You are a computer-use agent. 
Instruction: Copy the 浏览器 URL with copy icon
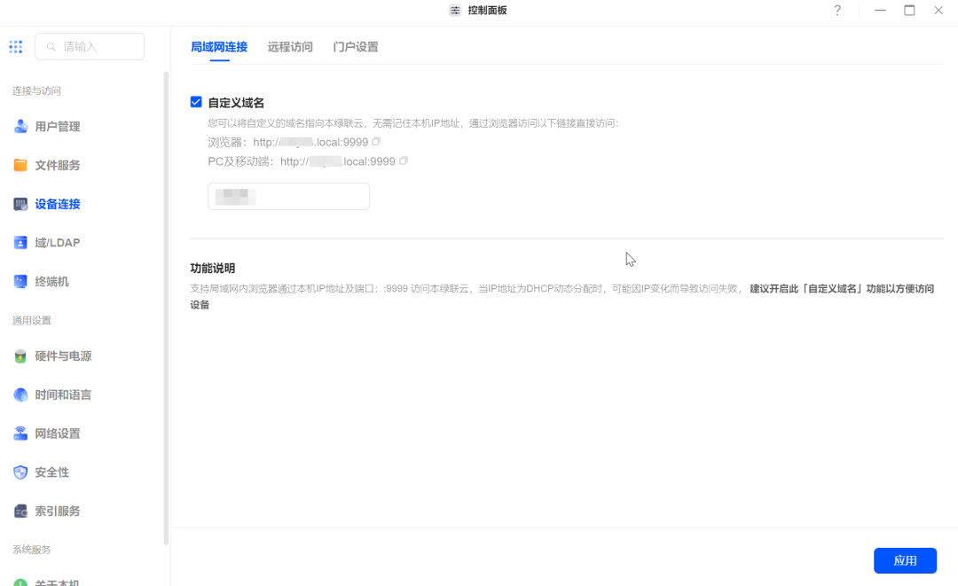click(376, 142)
